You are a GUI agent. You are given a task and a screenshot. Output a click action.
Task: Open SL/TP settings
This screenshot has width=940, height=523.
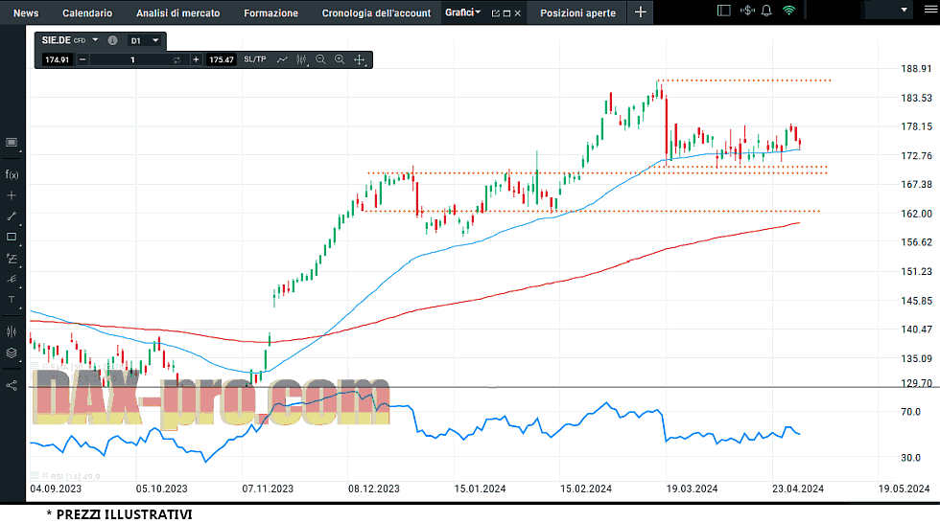[255, 59]
